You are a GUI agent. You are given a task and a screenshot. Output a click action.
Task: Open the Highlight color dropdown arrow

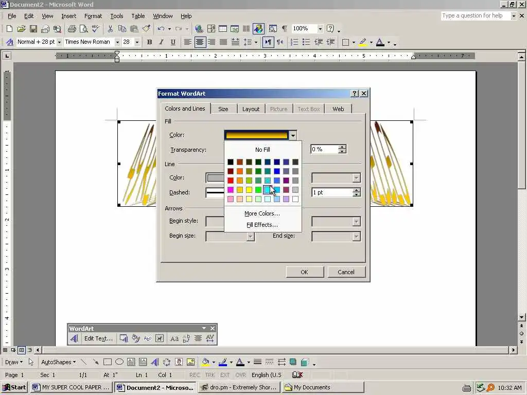coord(371,42)
